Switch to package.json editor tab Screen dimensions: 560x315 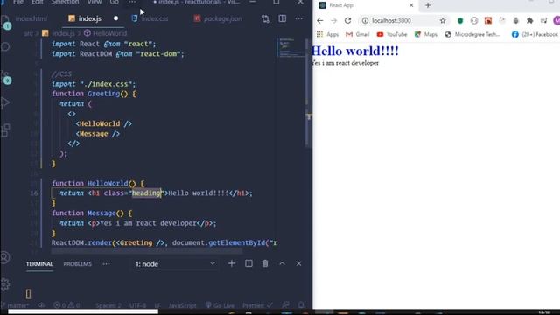(222, 18)
